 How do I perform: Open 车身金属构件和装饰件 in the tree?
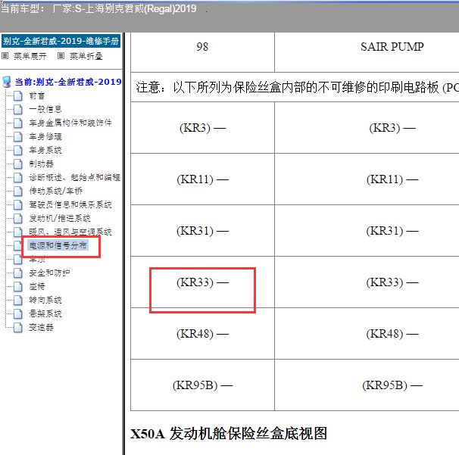(x=70, y=123)
